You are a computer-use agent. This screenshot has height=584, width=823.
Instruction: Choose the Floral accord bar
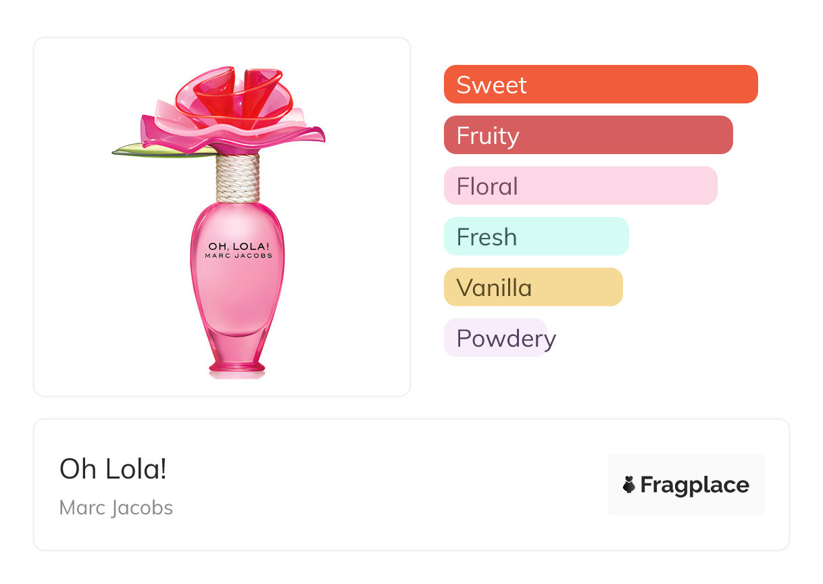click(x=580, y=186)
